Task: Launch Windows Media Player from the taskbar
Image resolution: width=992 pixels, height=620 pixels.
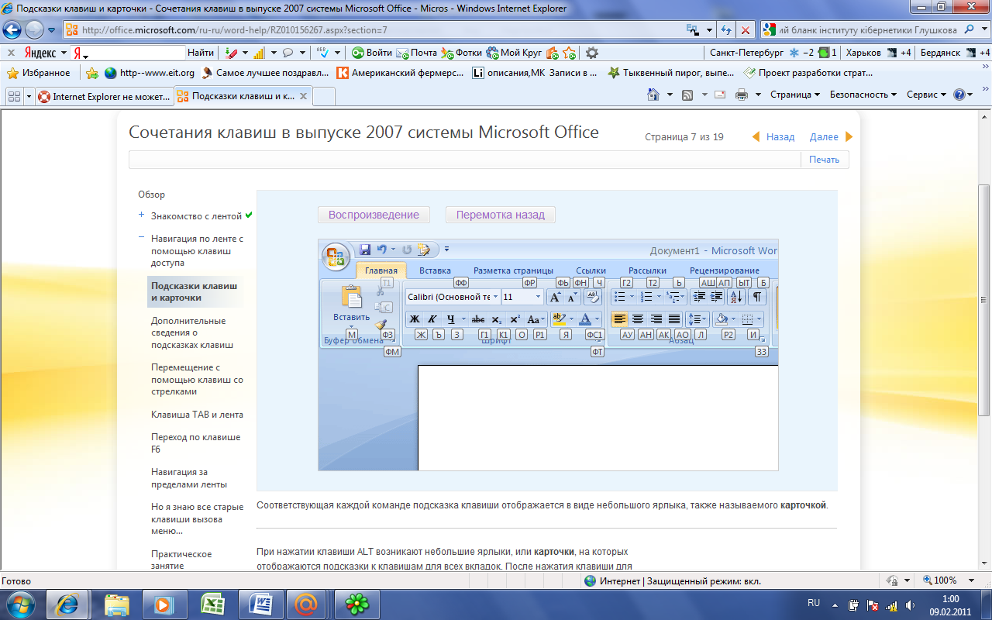Action: tap(164, 604)
